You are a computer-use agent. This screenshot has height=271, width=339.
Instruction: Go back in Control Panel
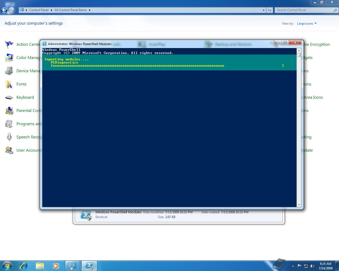coord(4,10)
